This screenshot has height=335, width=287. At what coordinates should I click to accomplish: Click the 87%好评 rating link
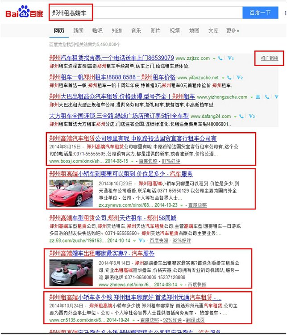click(171, 161)
